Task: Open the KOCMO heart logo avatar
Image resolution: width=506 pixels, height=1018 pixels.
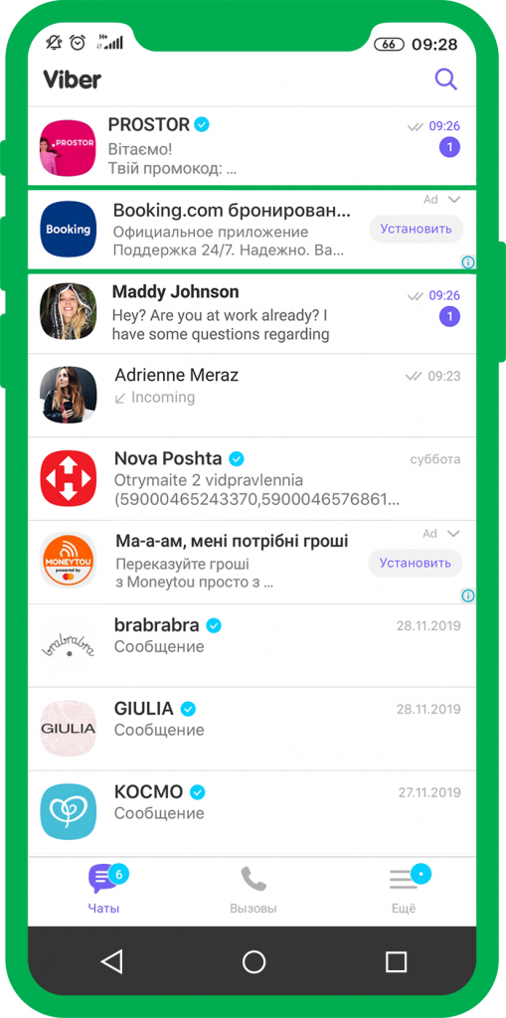Action: pyautogui.click(x=68, y=811)
